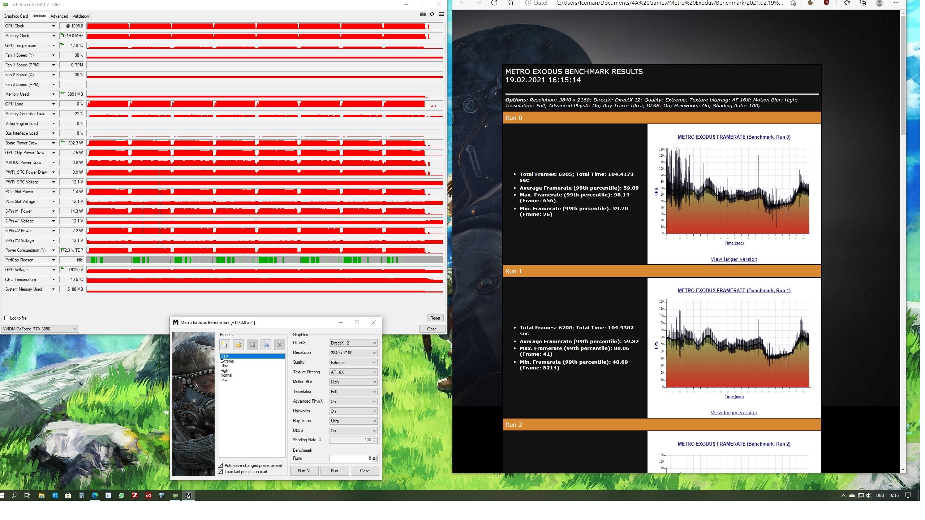Open the cookie extension in Edge toolbar
The image size is (925, 520).
click(x=810, y=3)
